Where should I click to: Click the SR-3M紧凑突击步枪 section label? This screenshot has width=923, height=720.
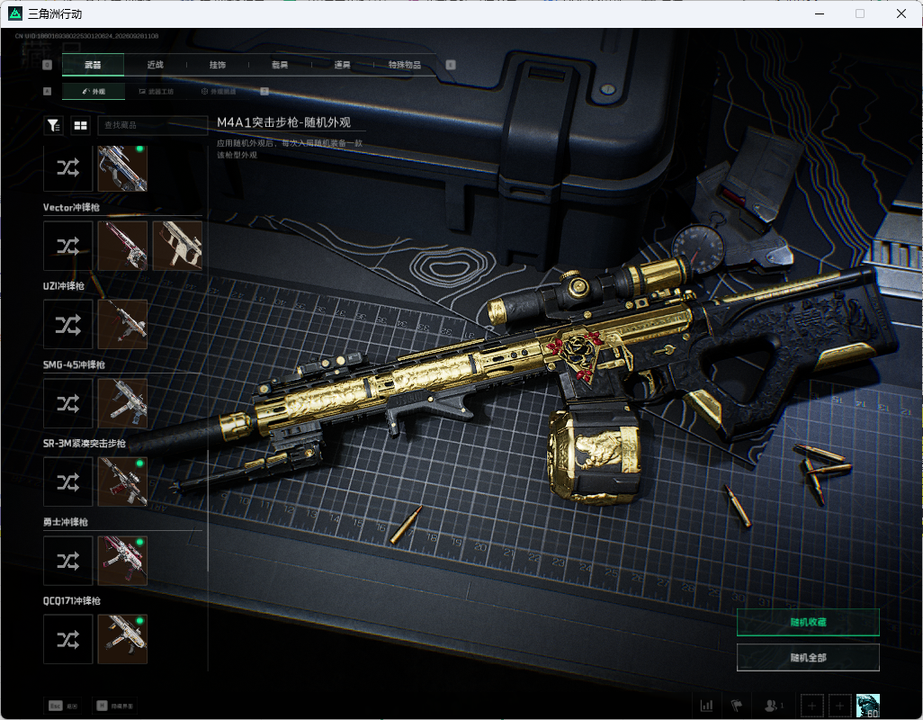[85, 444]
